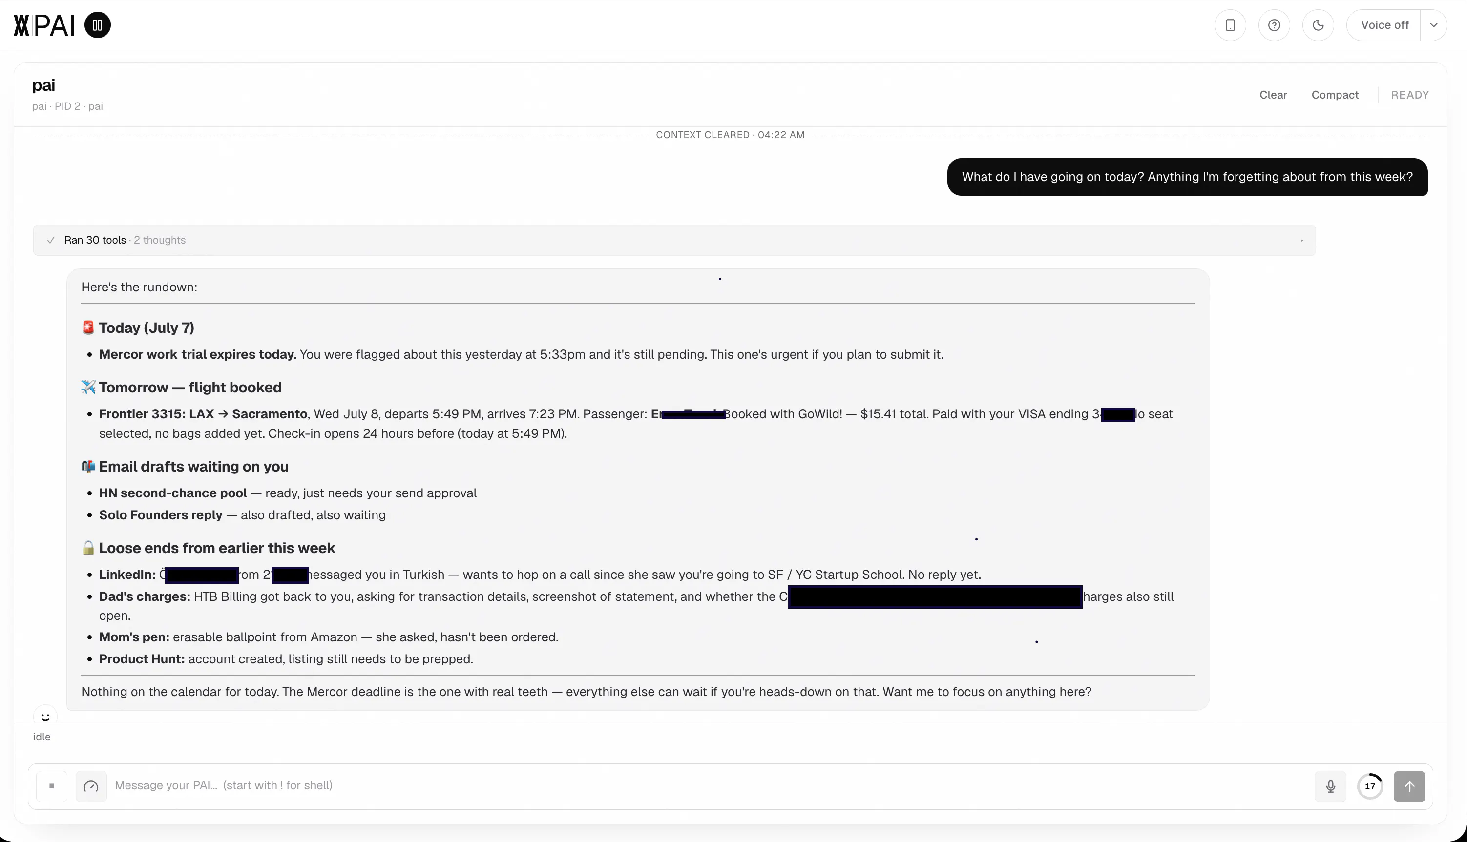1467x842 pixels.
Task: Click 'Solo Founders reply' bullet
Action: [x=161, y=515]
